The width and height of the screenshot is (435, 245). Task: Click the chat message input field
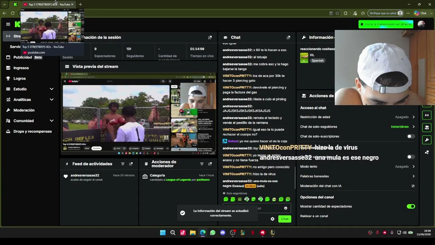click(256, 208)
